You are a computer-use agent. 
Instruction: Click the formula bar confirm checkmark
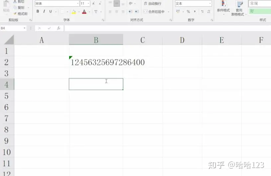click(x=49, y=28)
